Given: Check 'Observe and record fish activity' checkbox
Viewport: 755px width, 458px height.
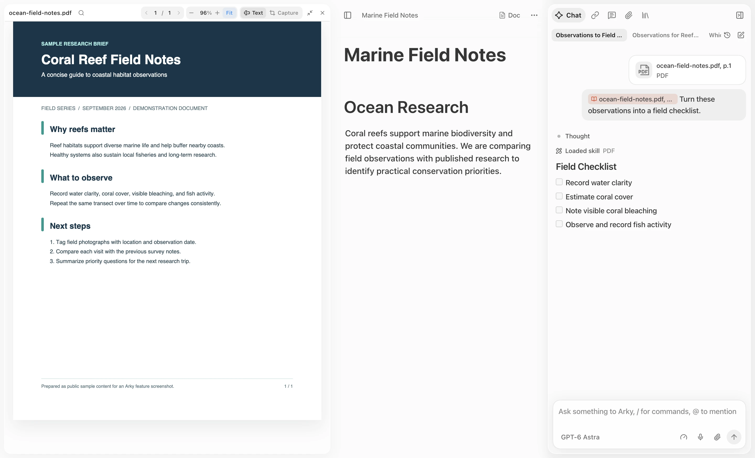Looking at the screenshot, I should (x=559, y=224).
